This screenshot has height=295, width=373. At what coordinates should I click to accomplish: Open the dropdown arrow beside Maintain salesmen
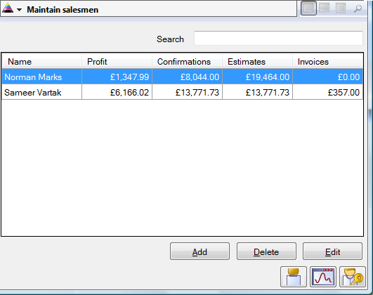(x=20, y=10)
